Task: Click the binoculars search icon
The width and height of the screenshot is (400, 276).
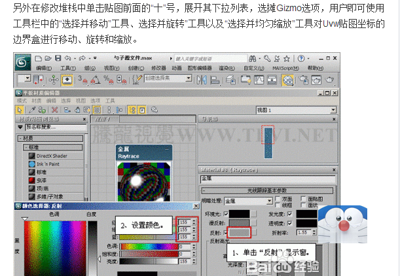Action: pos(252,59)
